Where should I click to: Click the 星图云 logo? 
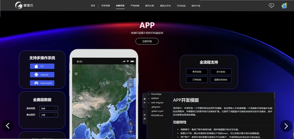(x=24, y=5)
